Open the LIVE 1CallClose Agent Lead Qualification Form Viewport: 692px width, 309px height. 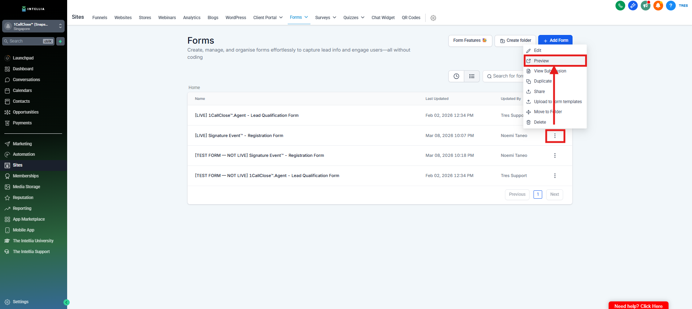point(247,115)
